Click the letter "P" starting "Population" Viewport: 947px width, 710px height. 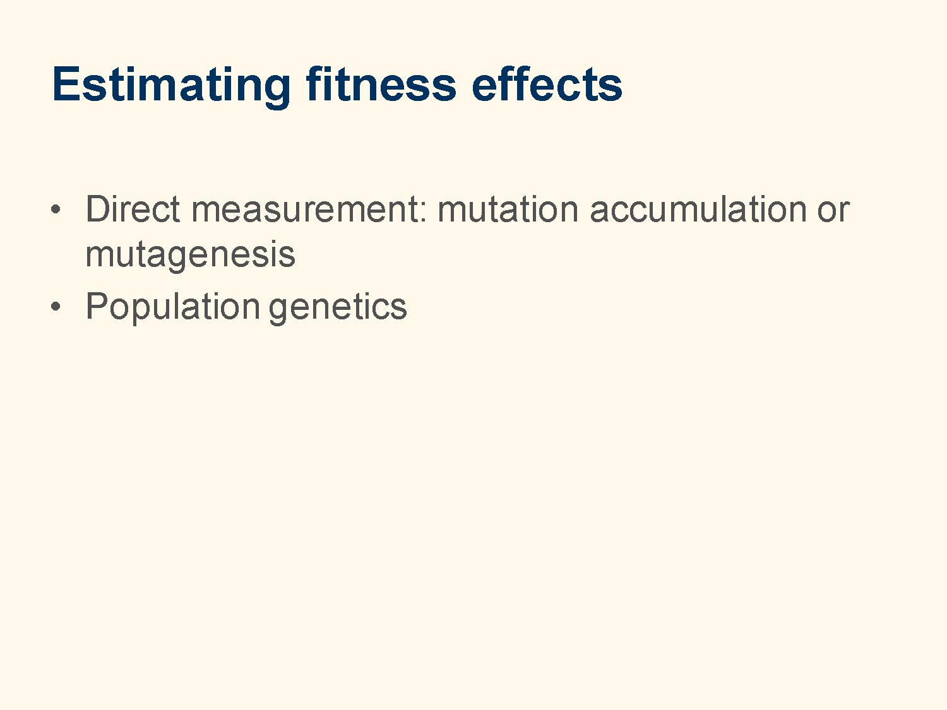[97, 307]
